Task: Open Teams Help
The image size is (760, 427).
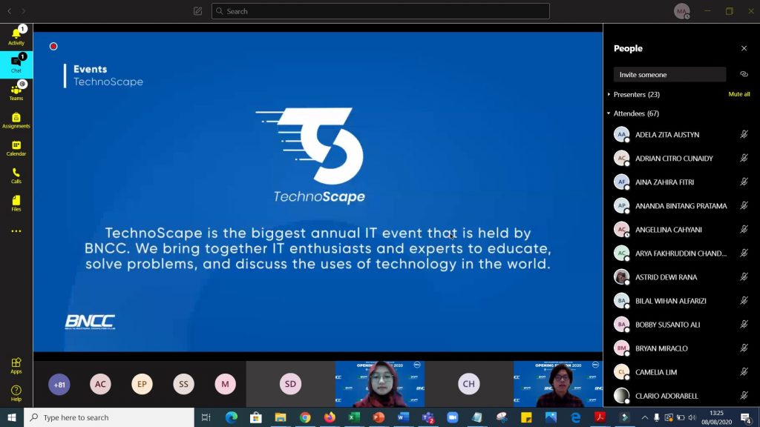Action: pyautogui.click(x=16, y=393)
